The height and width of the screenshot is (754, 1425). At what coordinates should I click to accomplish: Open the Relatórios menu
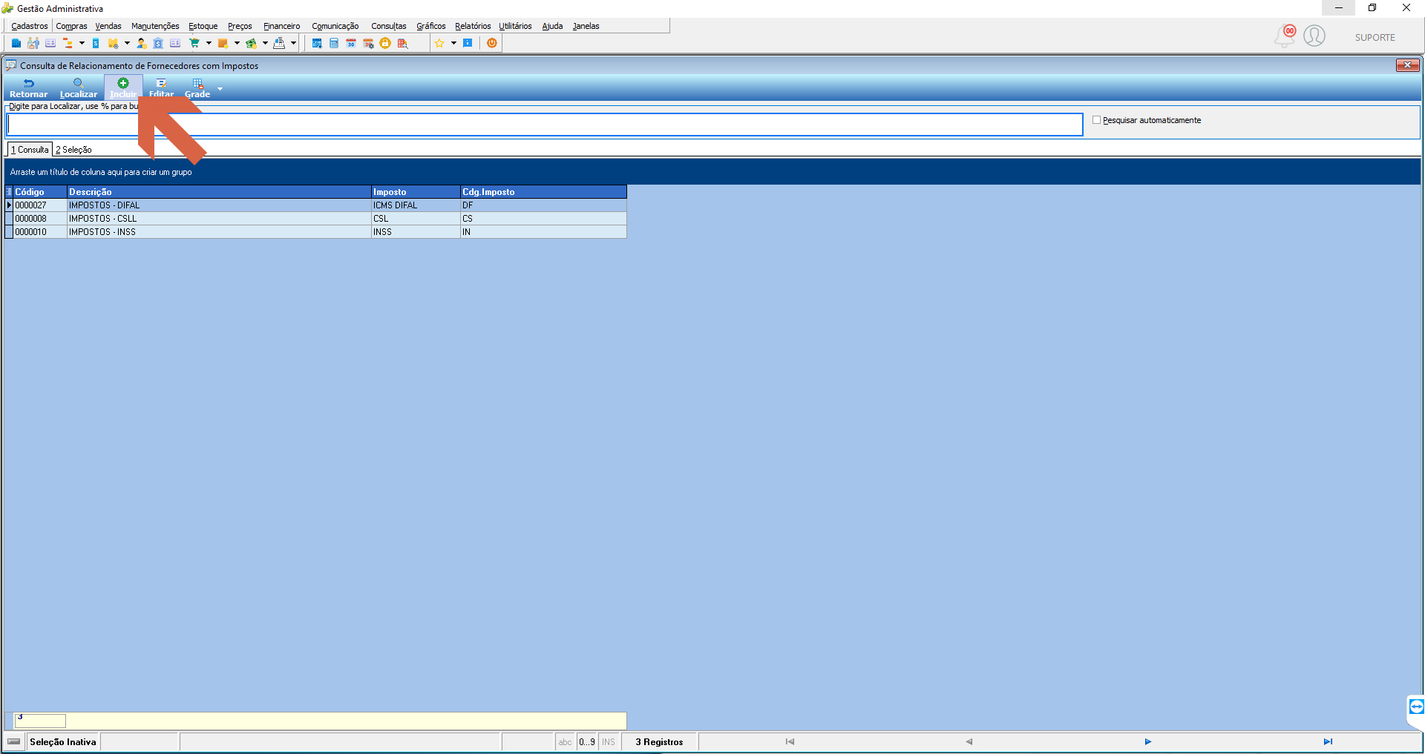coord(473,26)
